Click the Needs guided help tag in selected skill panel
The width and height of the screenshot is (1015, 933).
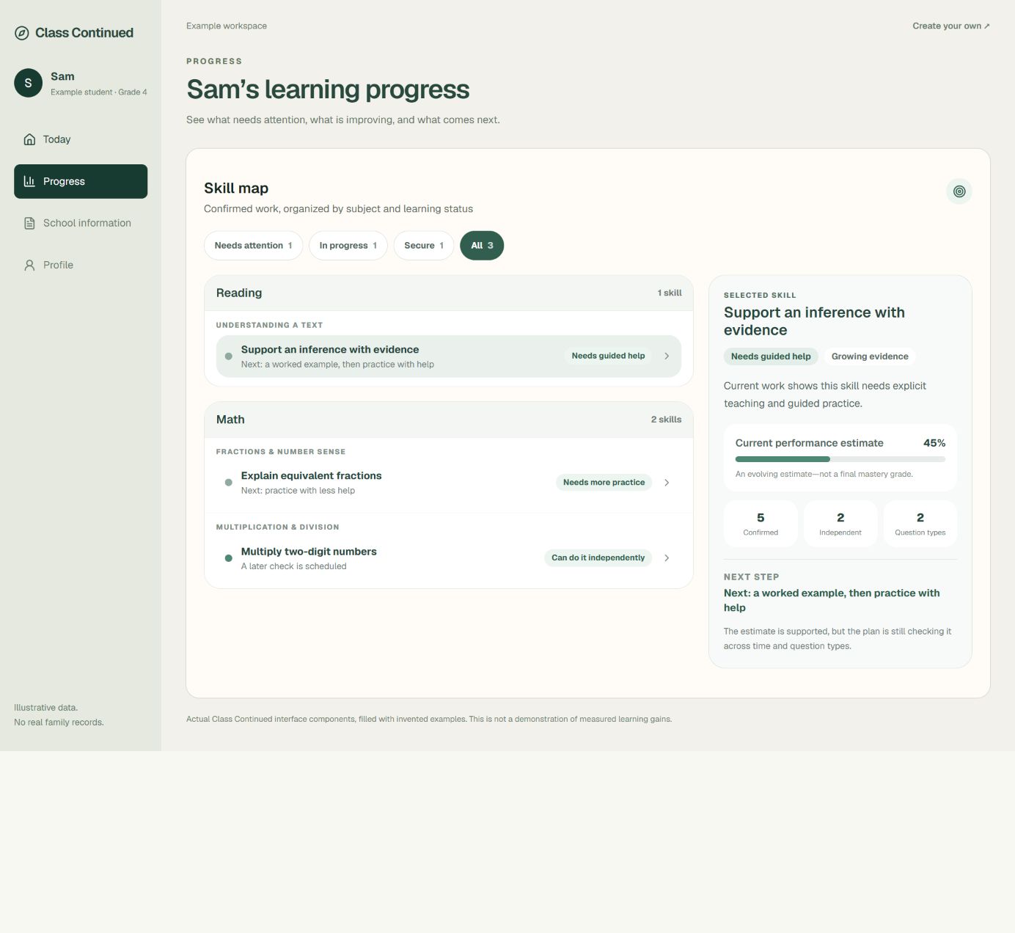coord(771,356)
